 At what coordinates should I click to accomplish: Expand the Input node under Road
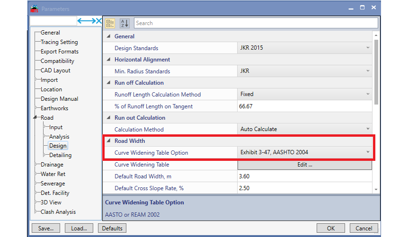44,127
